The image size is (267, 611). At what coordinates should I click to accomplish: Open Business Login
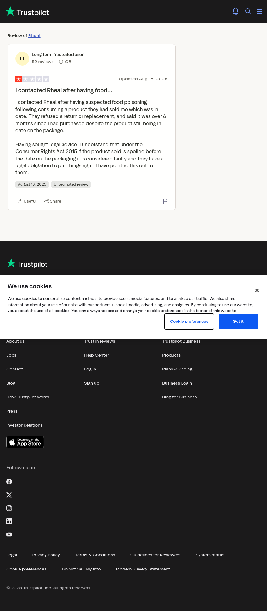(177, 383)
